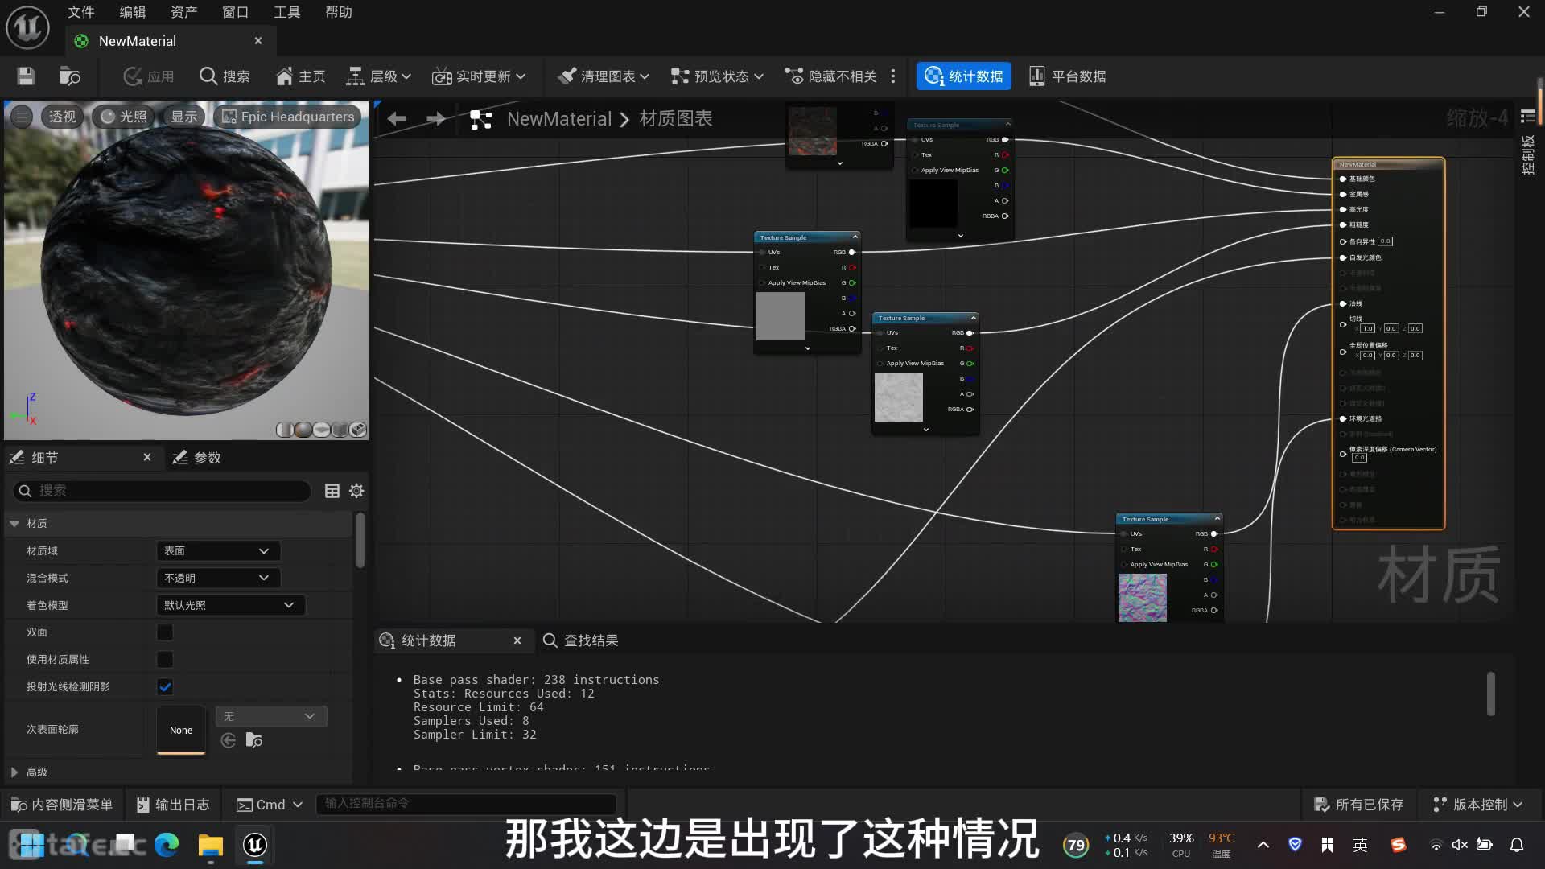
Task: Click use selected asset arrow for 次表面轮廓
Action: coord(229,740)
